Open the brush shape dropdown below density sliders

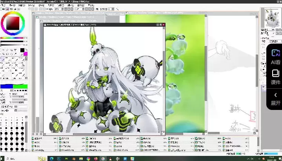coord(16,106)
